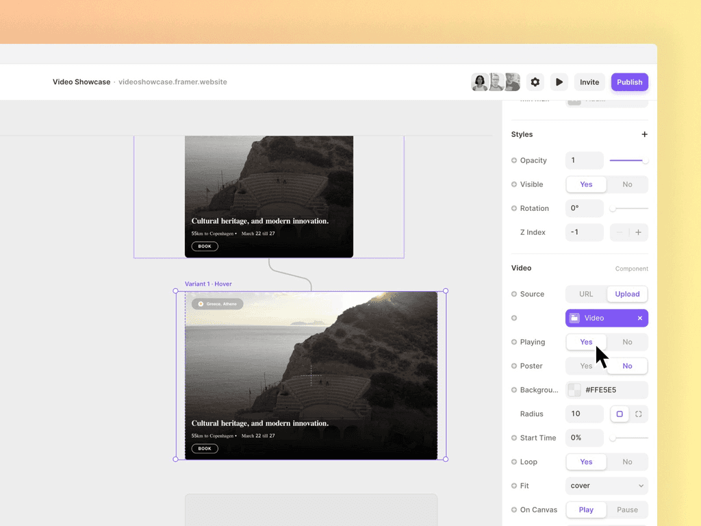Set Playing to No
701x526 pixels.
(x=626, y=342)
